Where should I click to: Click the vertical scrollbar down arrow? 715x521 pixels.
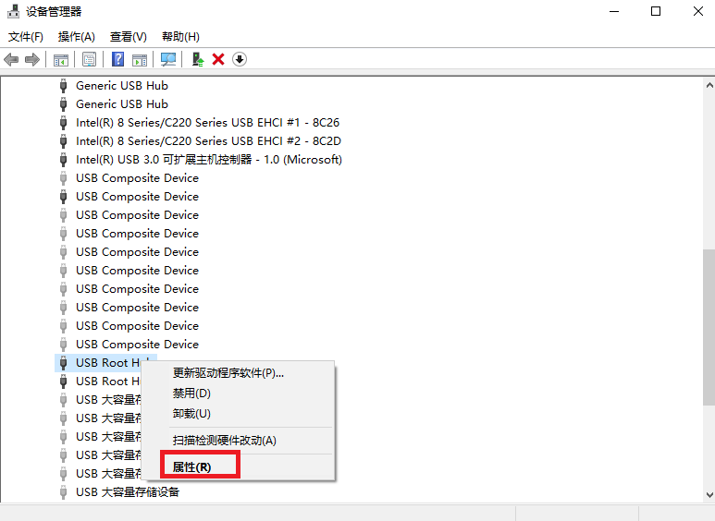point(708,496)
